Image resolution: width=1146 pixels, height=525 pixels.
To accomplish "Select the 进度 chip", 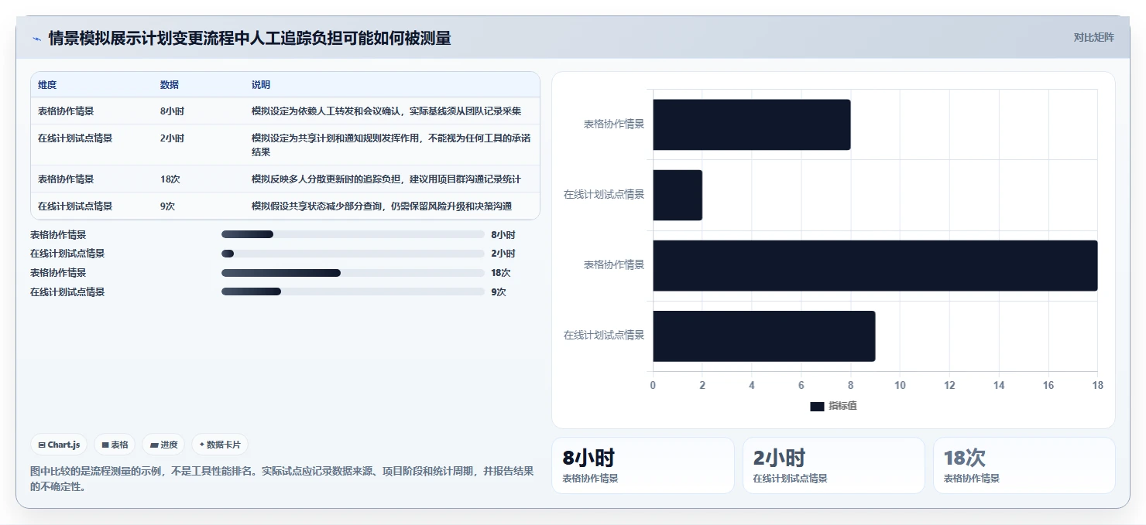I will (x=164, y=445).
